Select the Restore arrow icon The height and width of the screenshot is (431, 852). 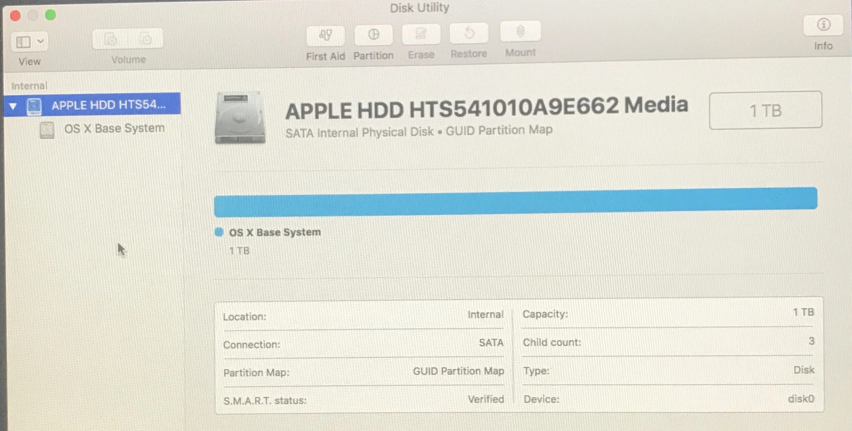[469, 33]
